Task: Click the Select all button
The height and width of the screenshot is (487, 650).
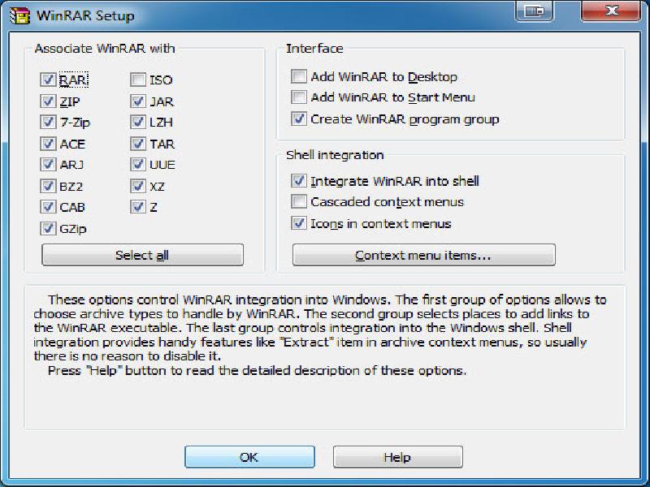Action: 143,255
